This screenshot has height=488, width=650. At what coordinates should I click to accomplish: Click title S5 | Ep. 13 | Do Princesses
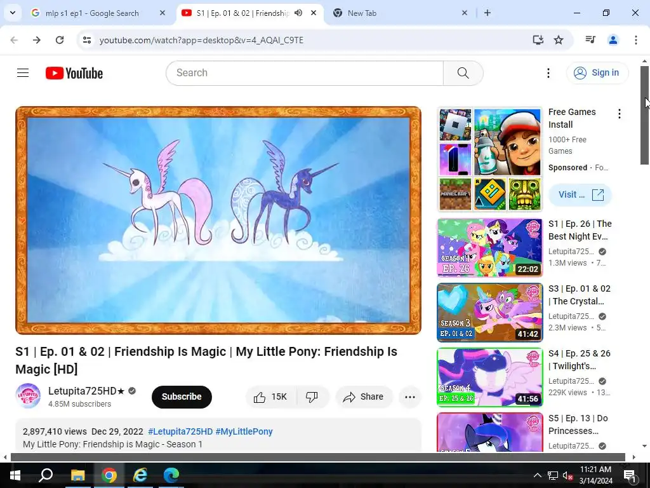[x=578, y=424]
